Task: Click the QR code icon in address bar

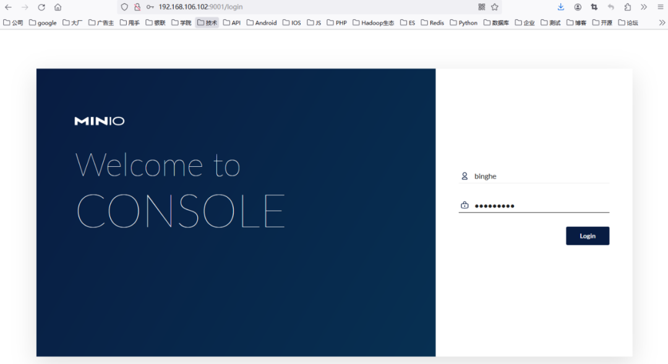Action: pyautogui.click(x=482, y=7)
